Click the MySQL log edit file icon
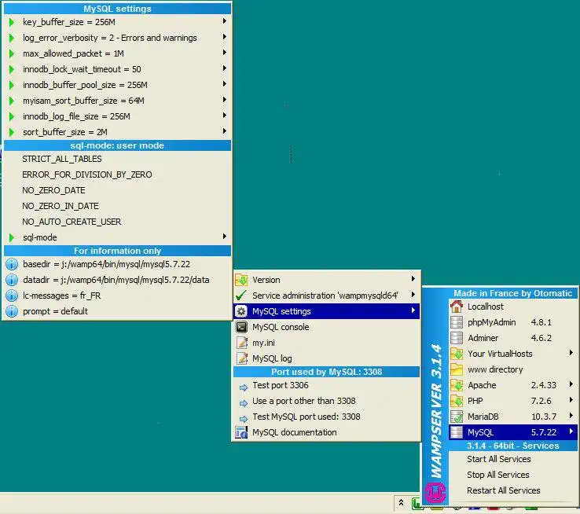 point(242,358)
